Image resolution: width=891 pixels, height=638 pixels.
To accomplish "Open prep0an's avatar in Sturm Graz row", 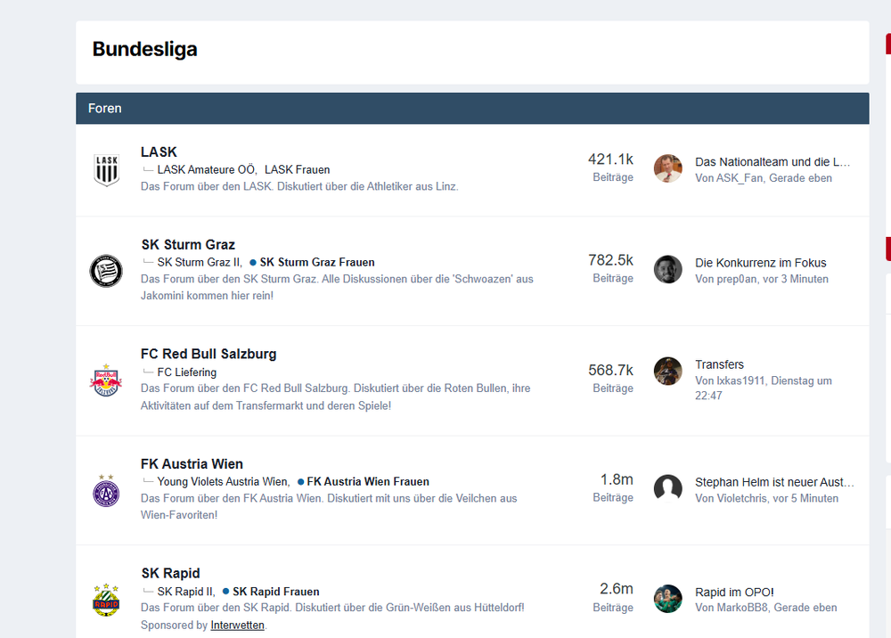I will click(x=667, y=269).
